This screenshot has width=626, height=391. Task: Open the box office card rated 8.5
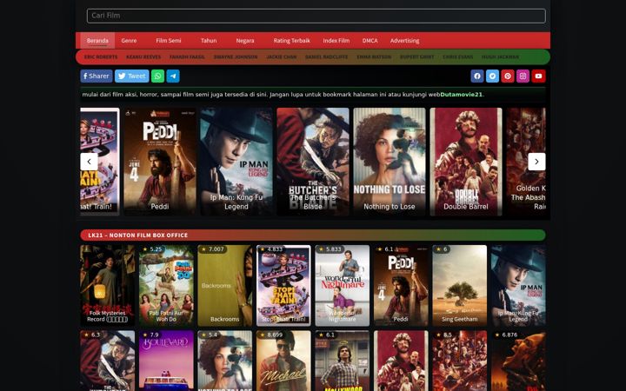coord(460,361)
